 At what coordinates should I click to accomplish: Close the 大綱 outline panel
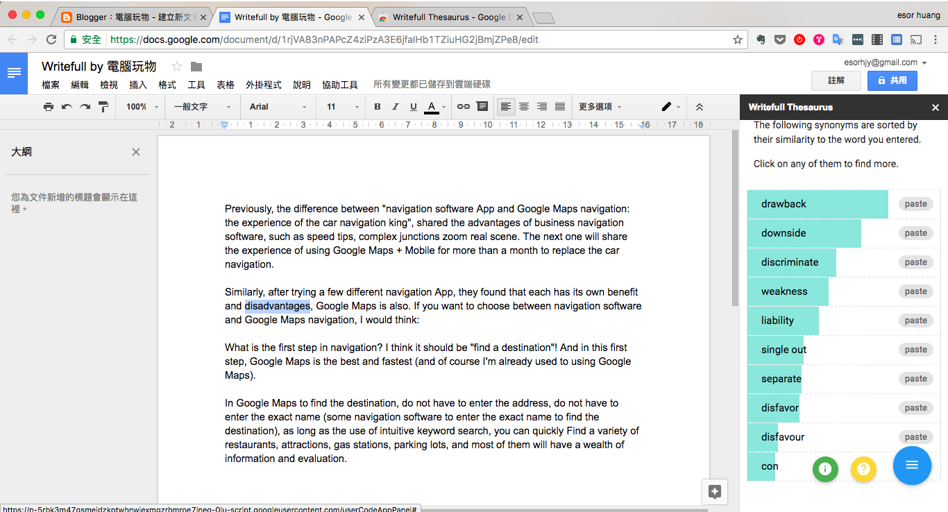(136, 152)
